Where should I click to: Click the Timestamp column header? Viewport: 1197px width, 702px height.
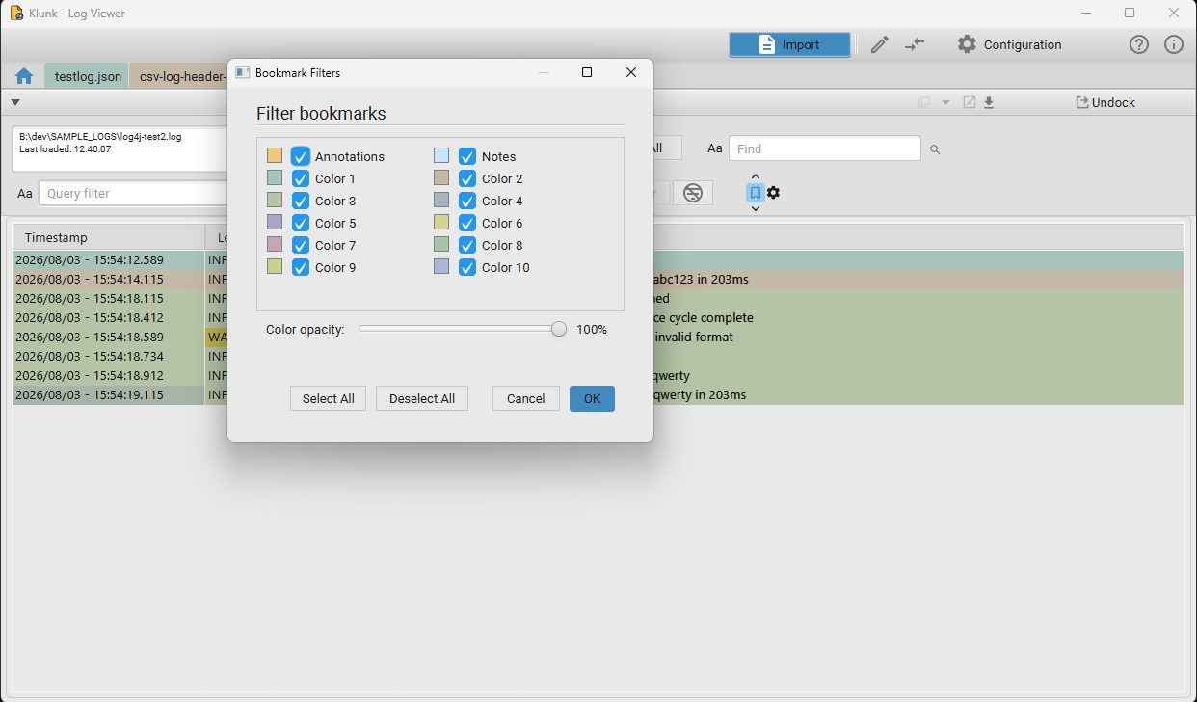(x=109, y=237)
